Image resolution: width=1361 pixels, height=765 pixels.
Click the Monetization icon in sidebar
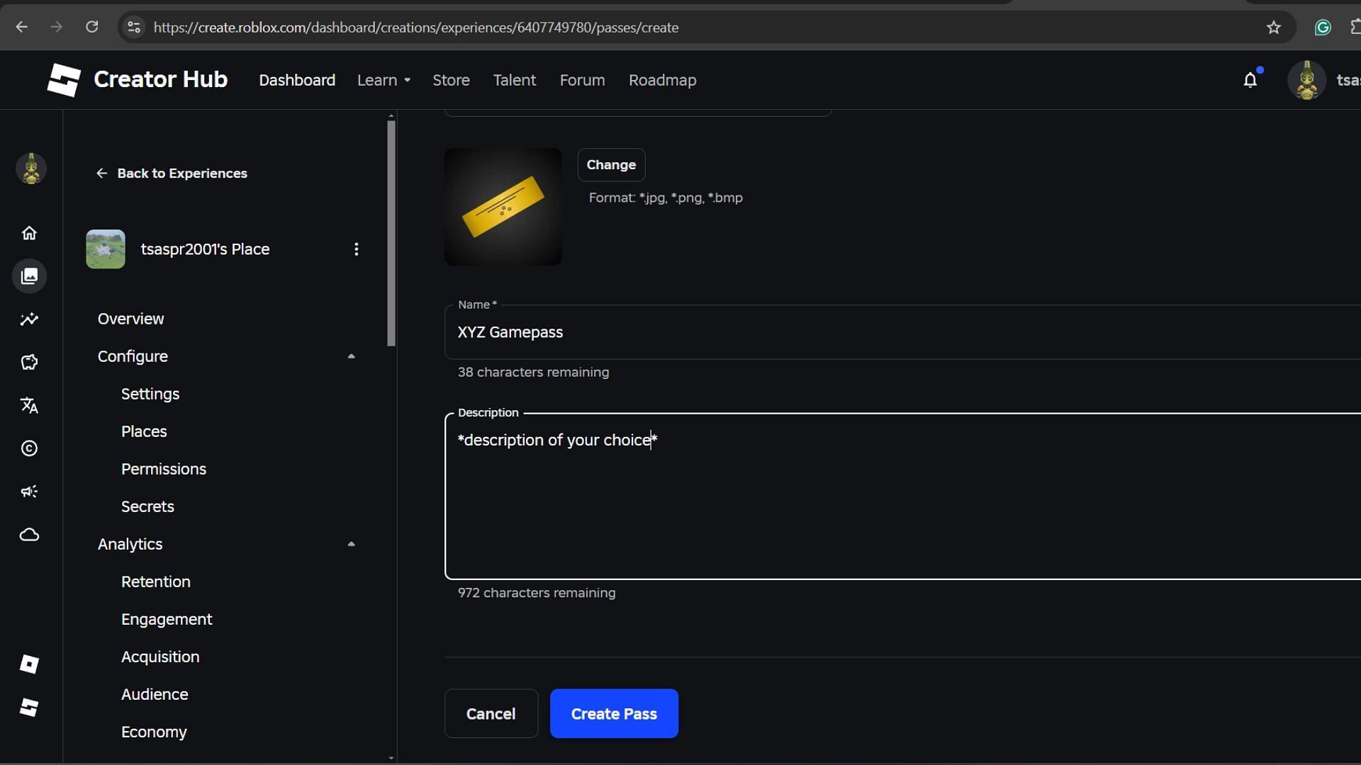tap(29, 363)
